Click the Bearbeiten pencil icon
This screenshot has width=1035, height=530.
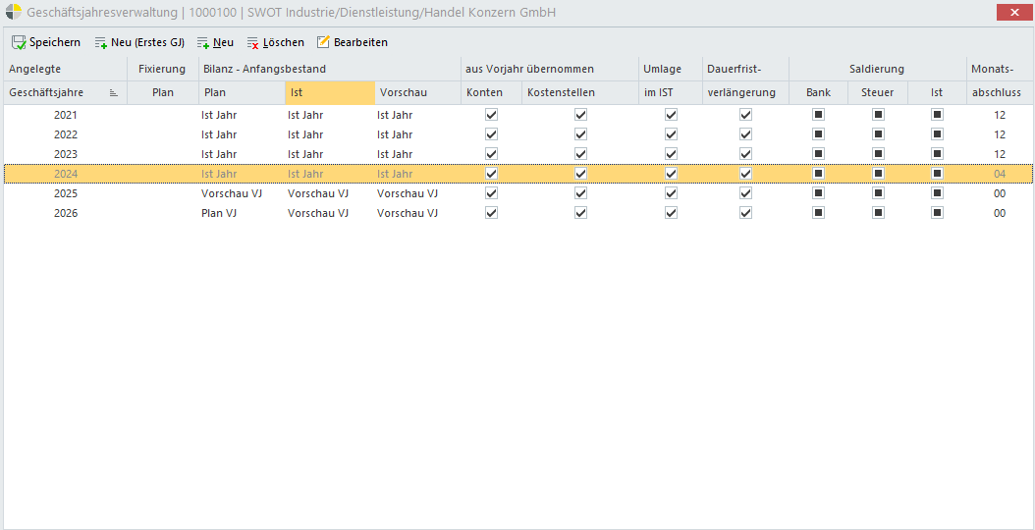tap(324, 43)
